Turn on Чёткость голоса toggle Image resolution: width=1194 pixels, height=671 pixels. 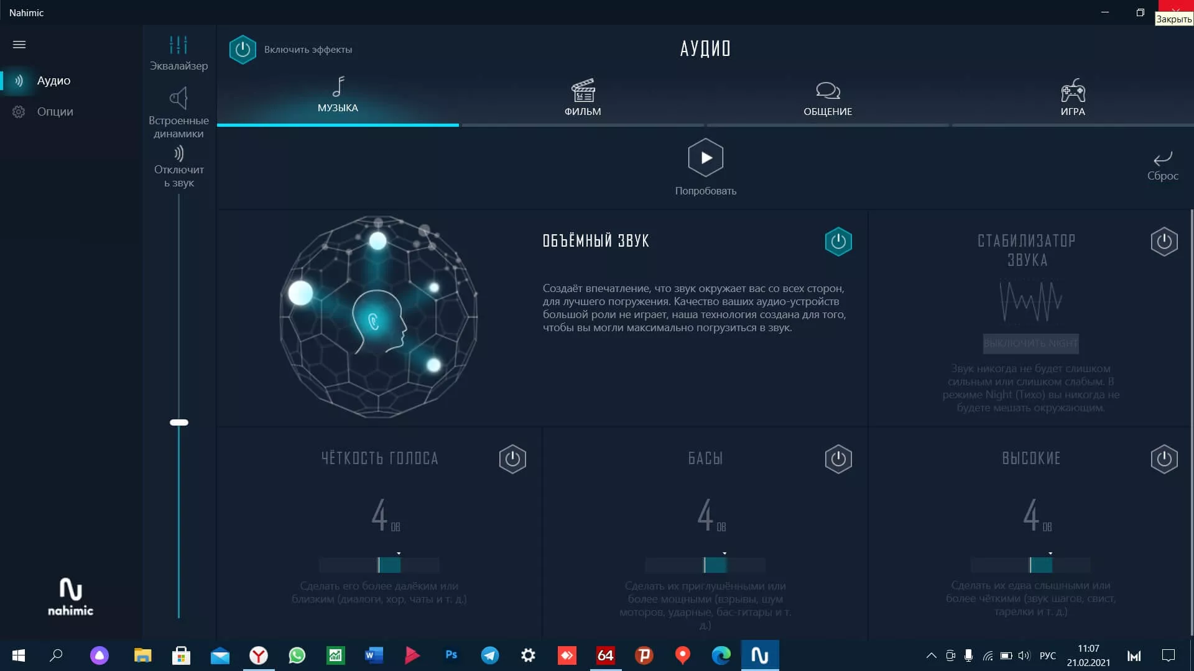coord(512,459)
